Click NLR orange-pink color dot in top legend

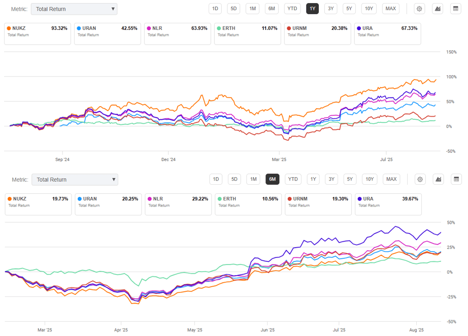point(148,28)
